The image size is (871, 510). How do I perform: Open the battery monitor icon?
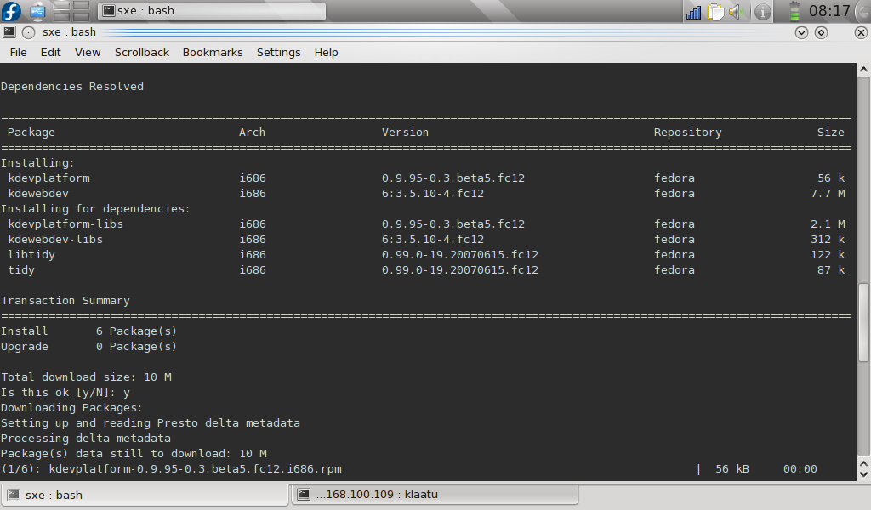pos(794,11)
